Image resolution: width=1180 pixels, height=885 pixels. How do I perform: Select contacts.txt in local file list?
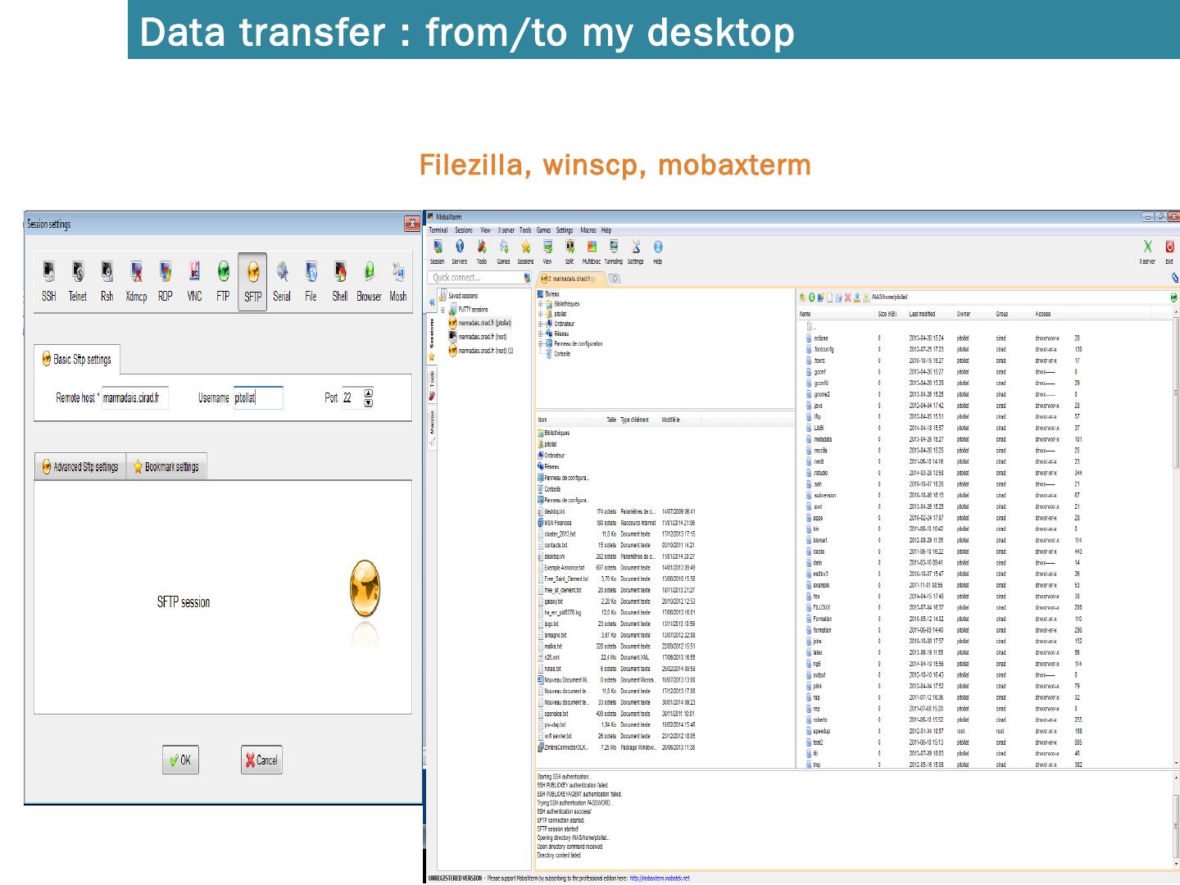tap(552, 545)
